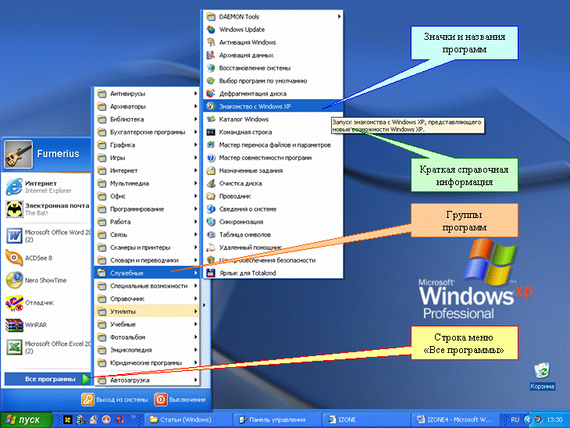Open the Специальные возможности group
Image resolution: width=570 pixels, height=428 pixels.
pyautogui.click(x=147, y=286)
